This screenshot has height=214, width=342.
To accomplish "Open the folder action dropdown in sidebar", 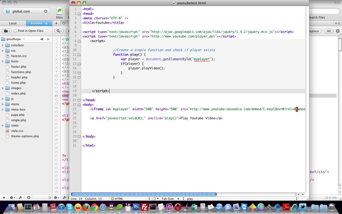I will 6,31.
